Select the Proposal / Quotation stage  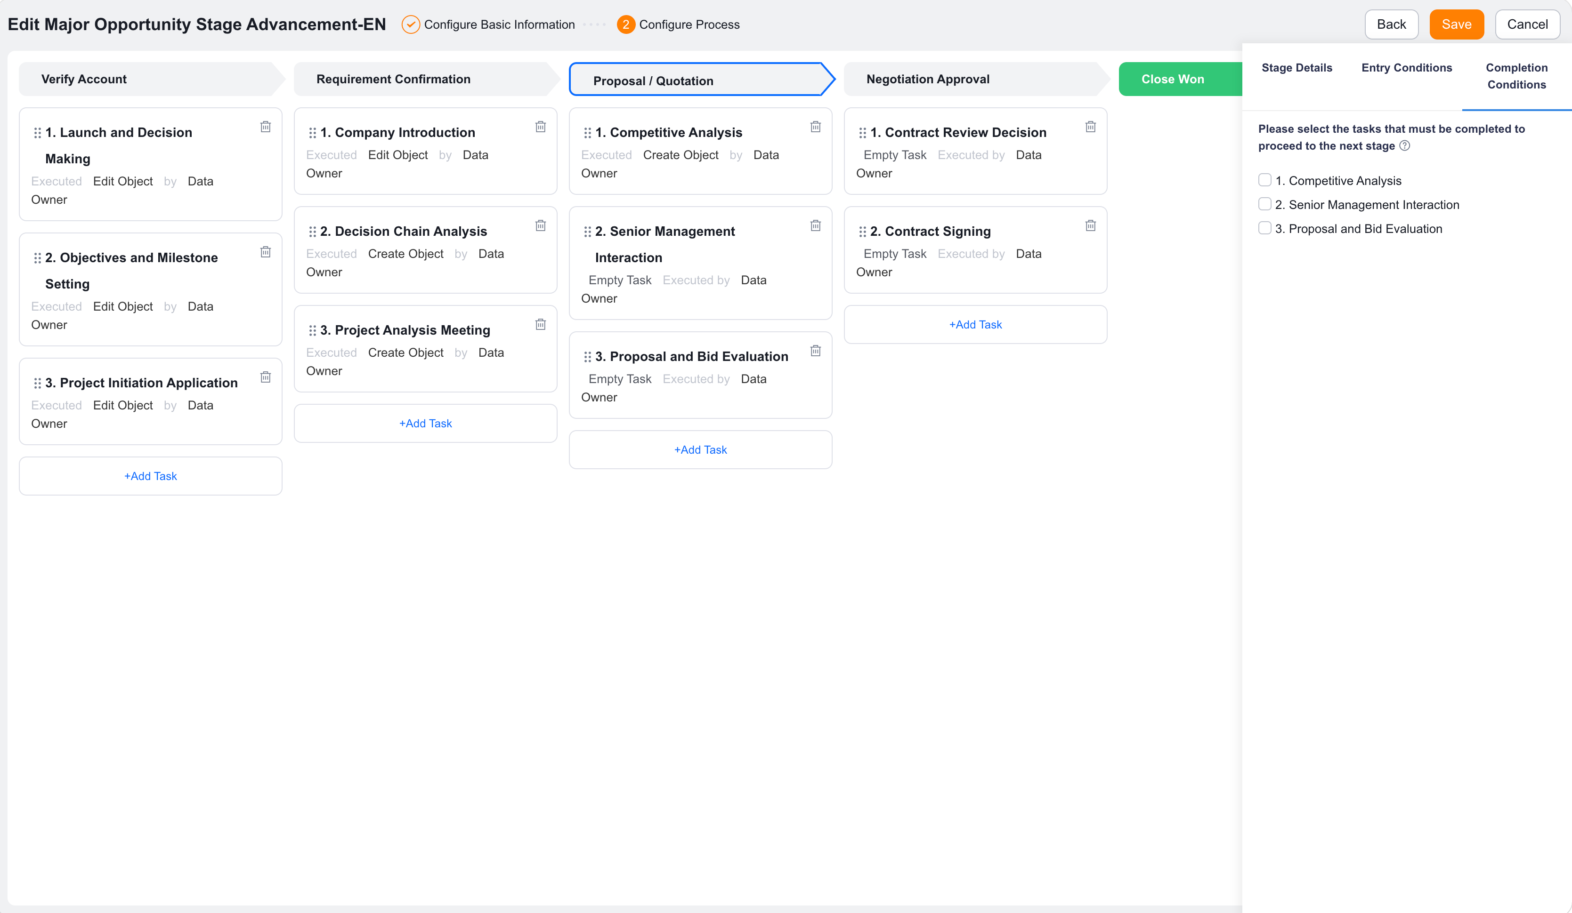point(702,80)
